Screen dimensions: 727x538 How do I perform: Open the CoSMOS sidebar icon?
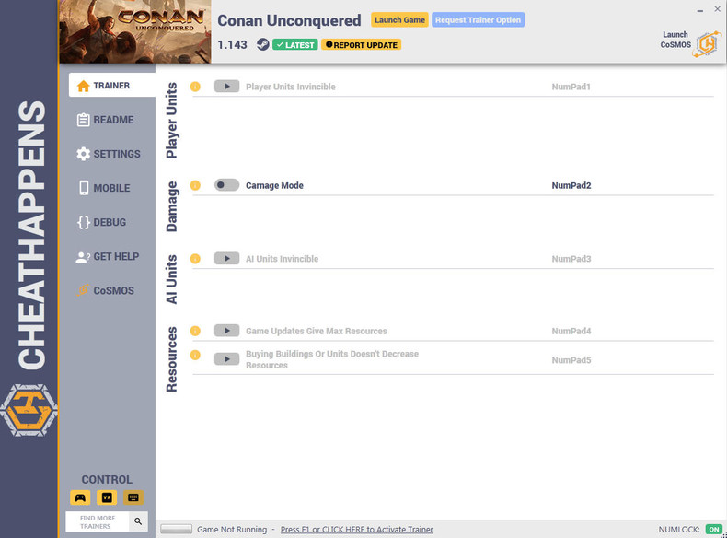point(83,290)
